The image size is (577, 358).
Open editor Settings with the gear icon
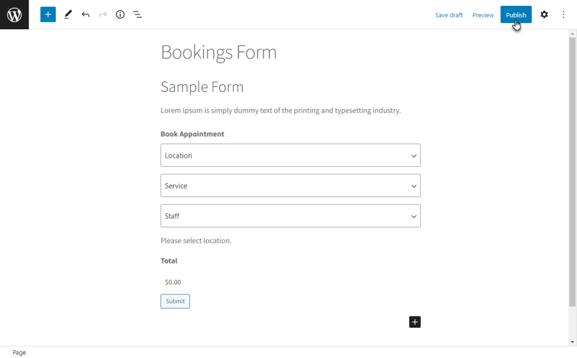coord(544,14)
